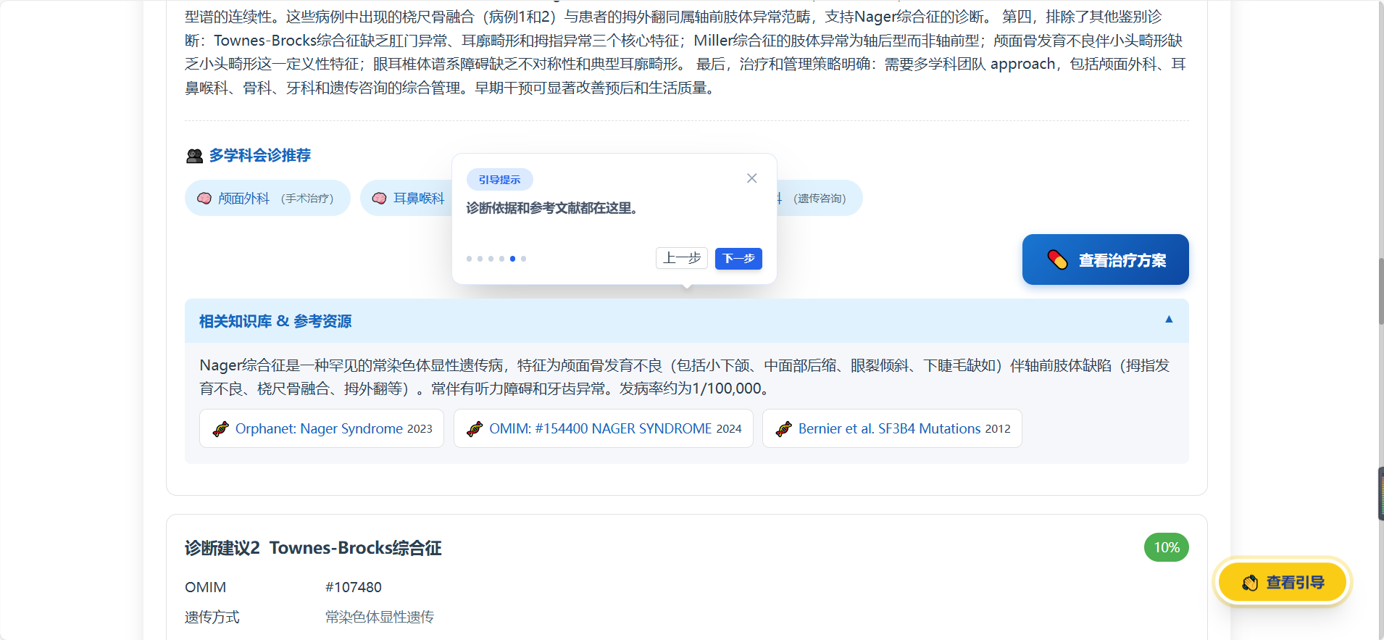Open the 查看引导 floating guide button
This screenshot has width=1384, height=640.
point(1282,582)
